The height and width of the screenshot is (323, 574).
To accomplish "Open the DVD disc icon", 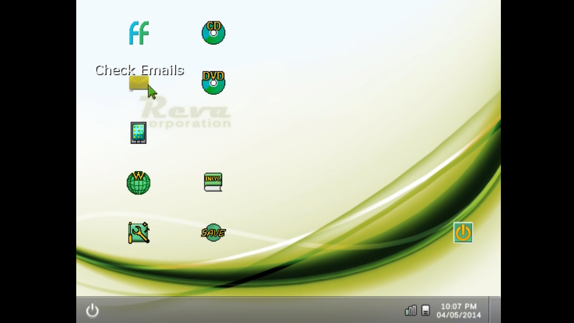I will (213, 83).
